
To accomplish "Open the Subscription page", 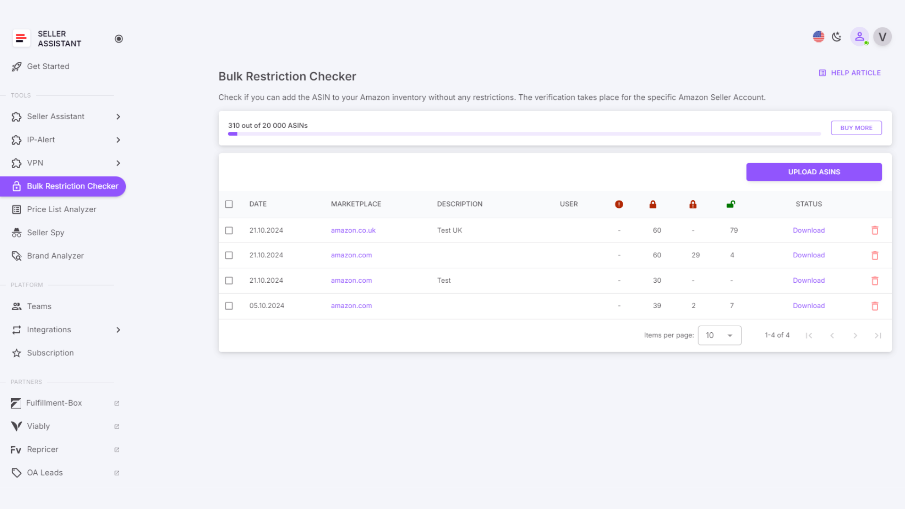I will 50,353.
